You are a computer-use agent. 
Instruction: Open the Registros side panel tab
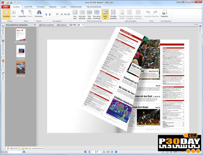click(3, 30)
